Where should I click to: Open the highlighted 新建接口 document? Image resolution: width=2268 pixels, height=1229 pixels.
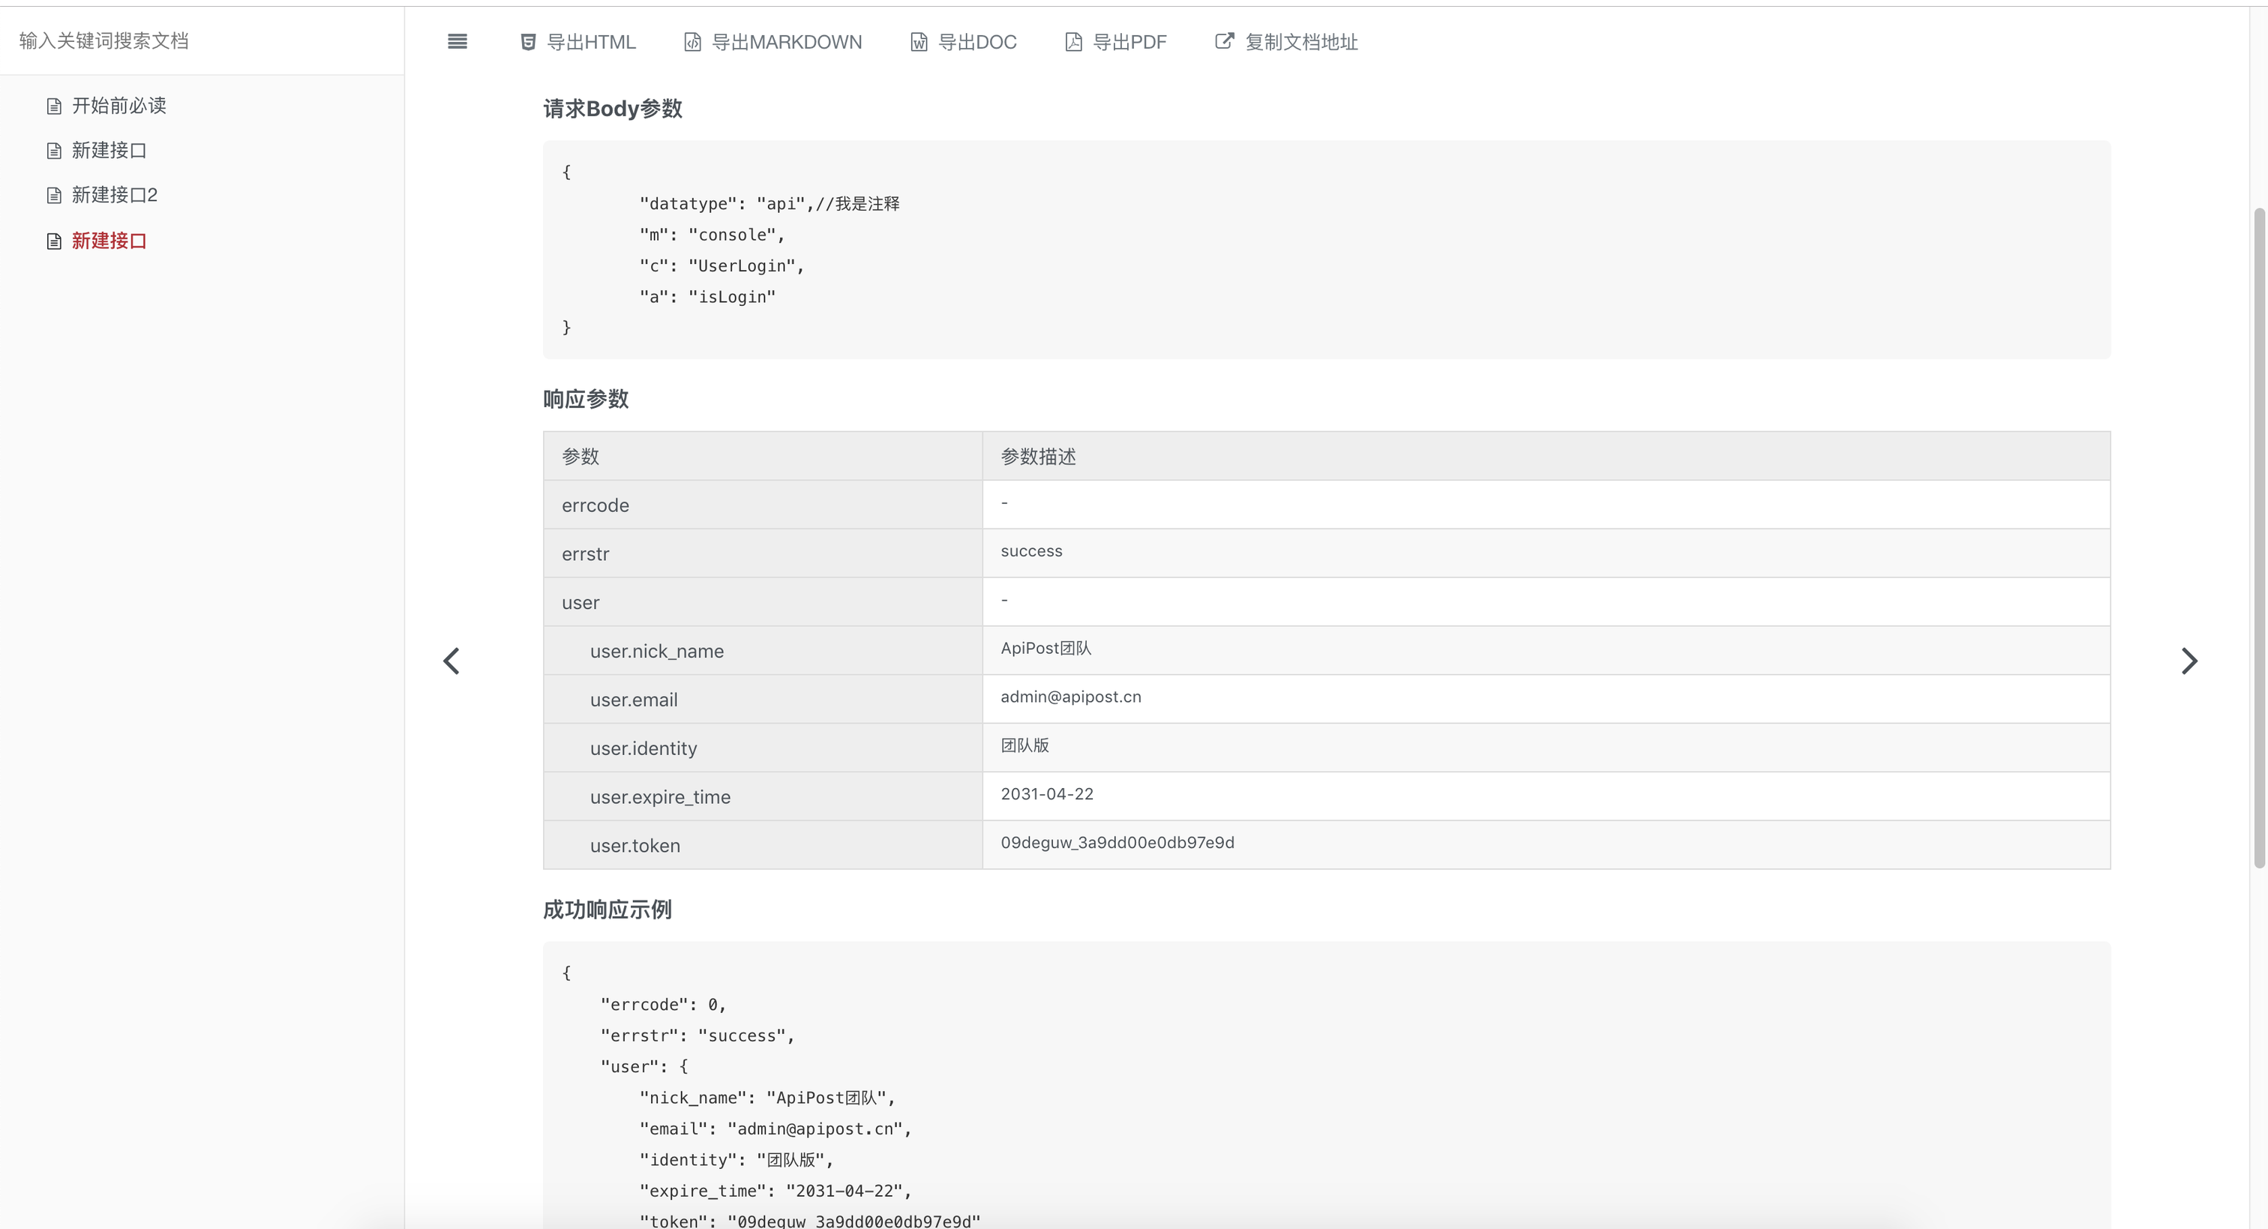tap(109, 241)
